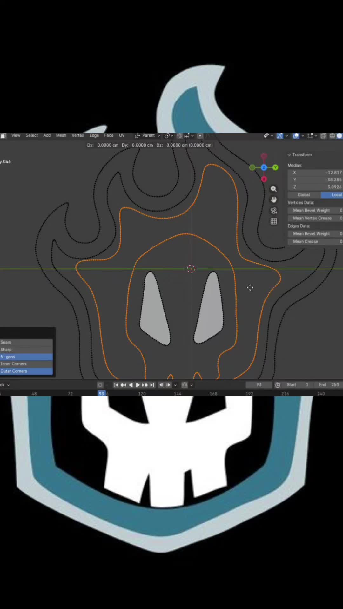Viewport: 343px width, 609px height.
Task: Jump to the previous keyframe
Action: tap(123, 385)
